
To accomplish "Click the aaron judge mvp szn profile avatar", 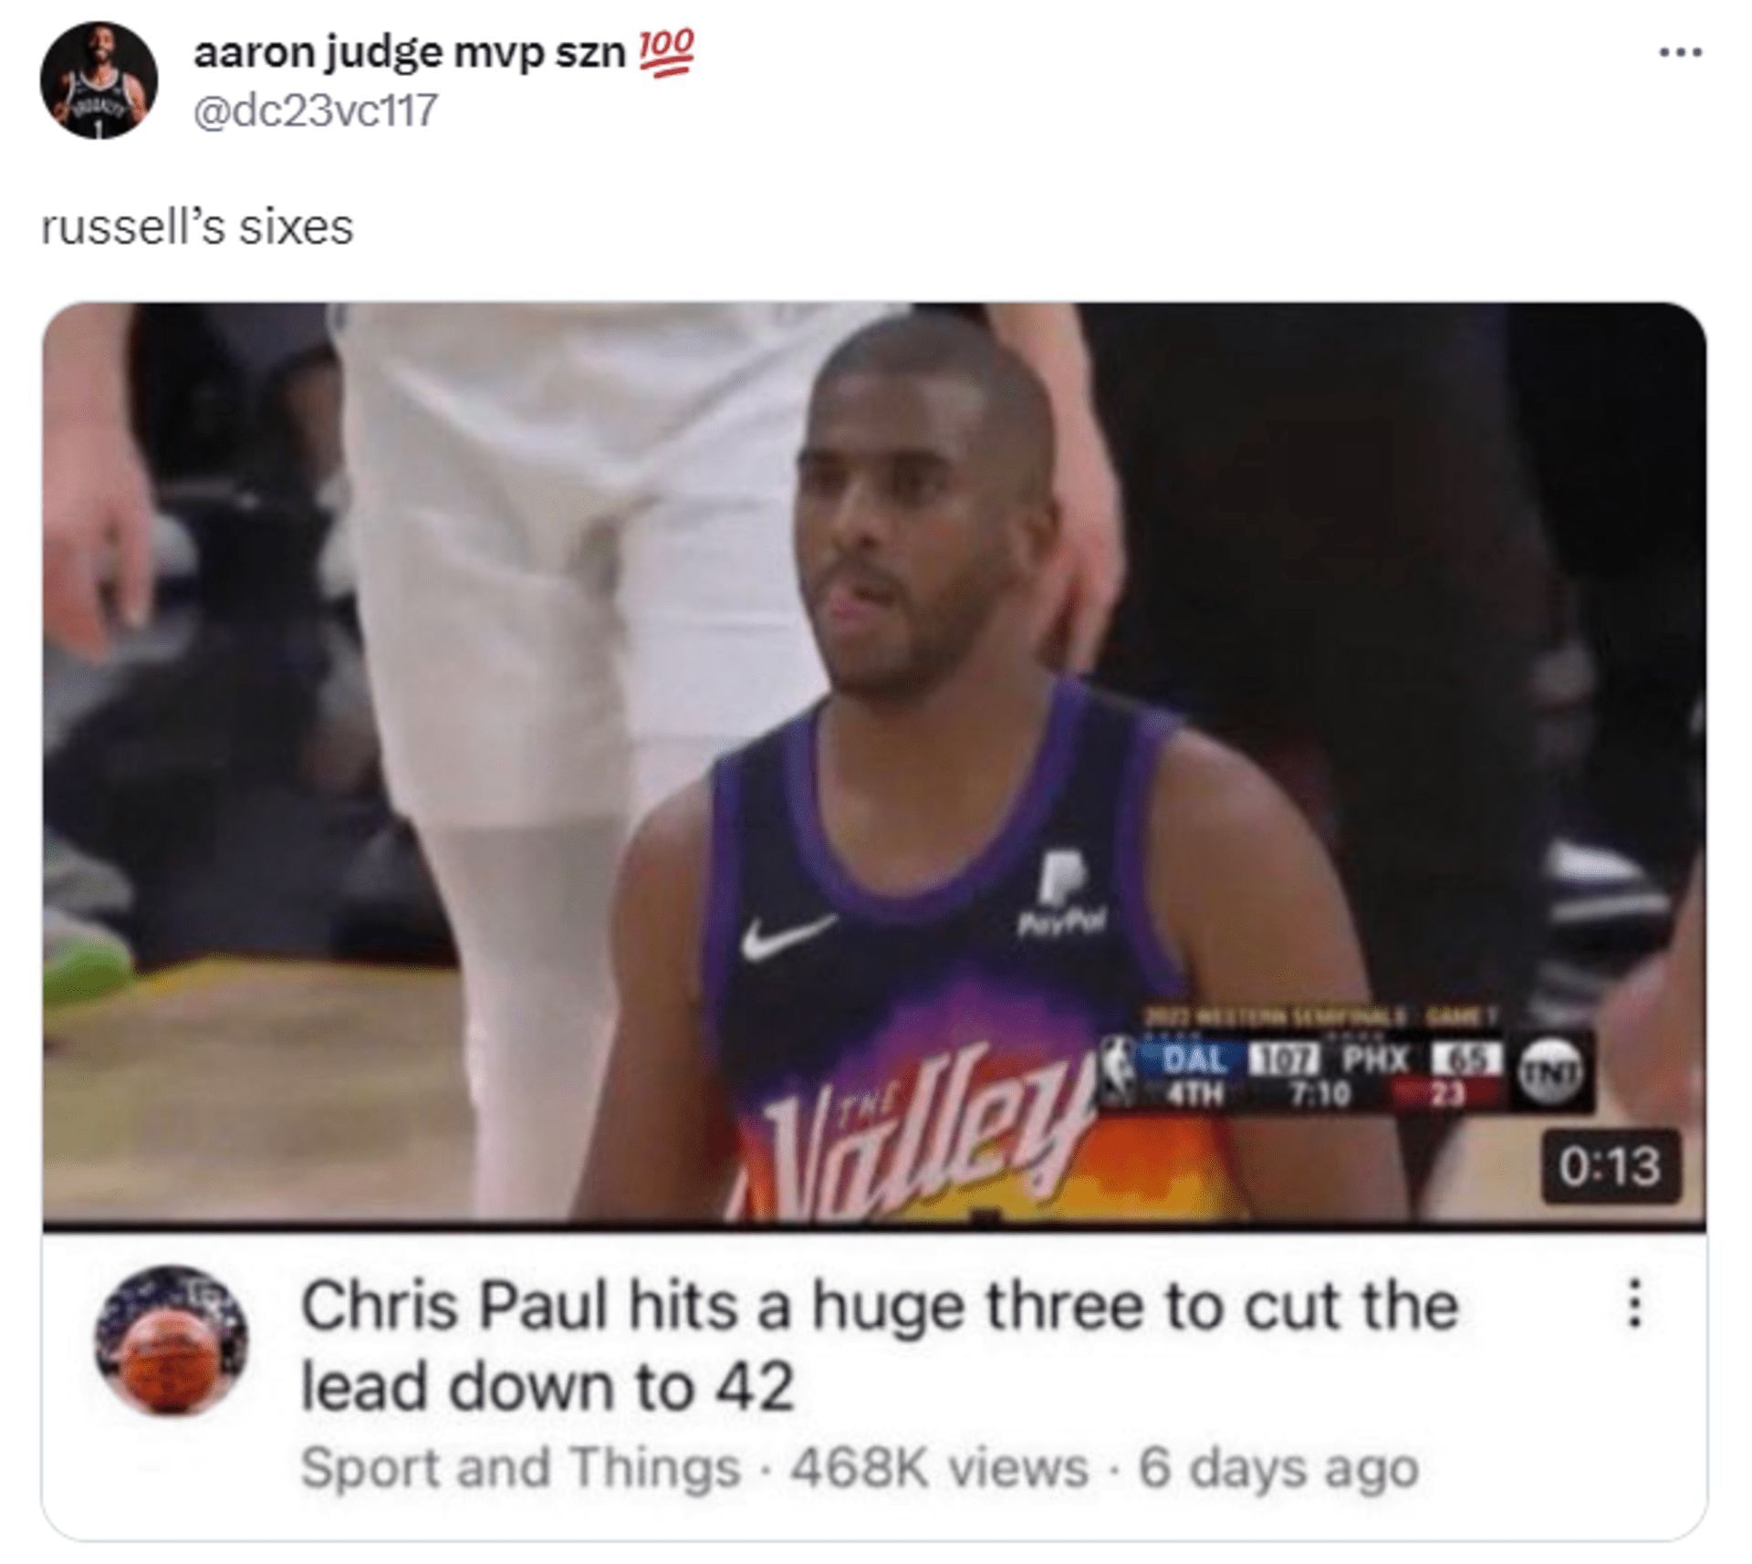I will coord(99,80).
